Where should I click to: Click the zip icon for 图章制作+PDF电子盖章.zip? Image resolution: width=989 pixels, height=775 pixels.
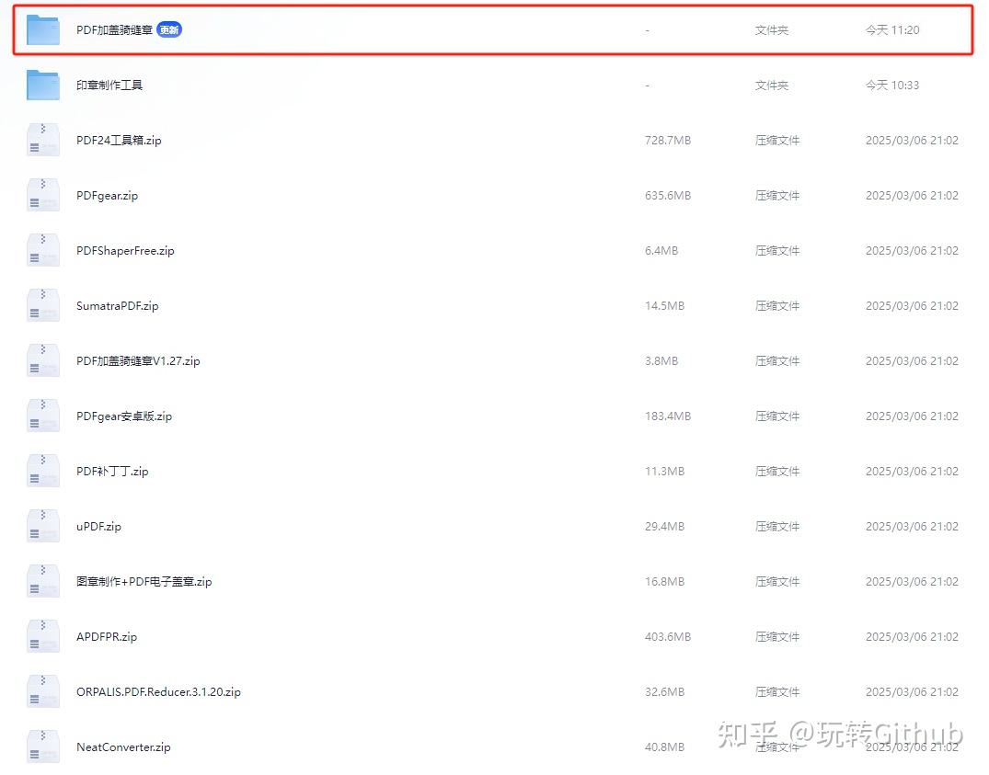tap(43, 581)
